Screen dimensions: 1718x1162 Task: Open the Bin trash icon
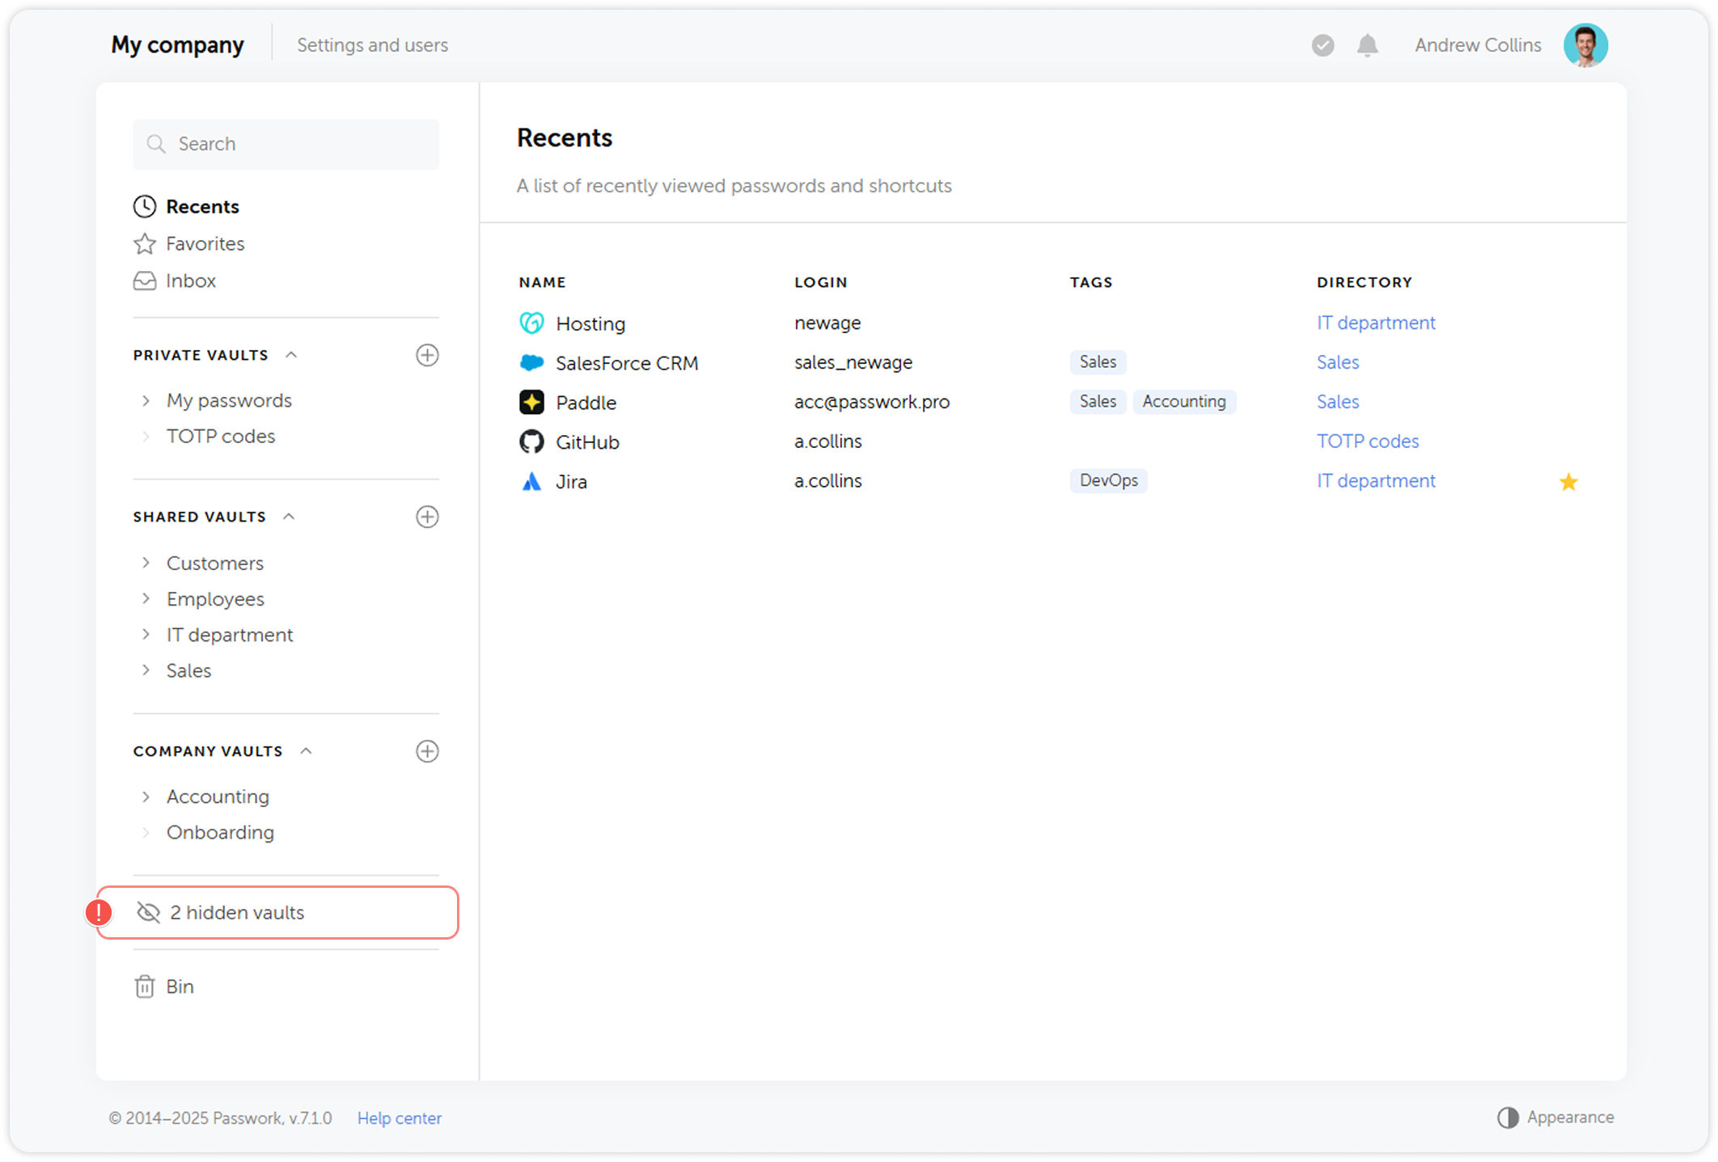click(x=145, y=987)
